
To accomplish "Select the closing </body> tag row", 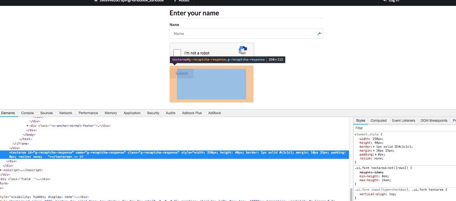I will point(29,135).
